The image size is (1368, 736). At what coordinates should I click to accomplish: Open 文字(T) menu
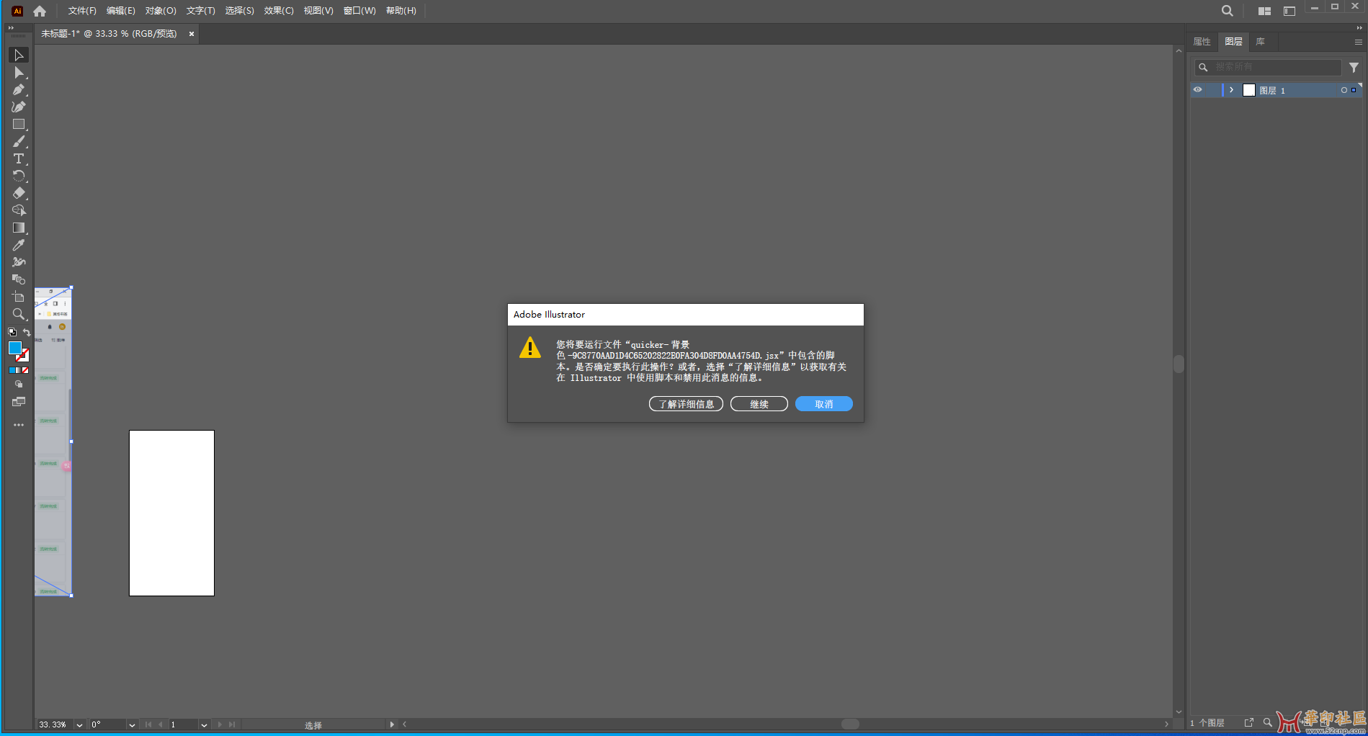point(200,11)
